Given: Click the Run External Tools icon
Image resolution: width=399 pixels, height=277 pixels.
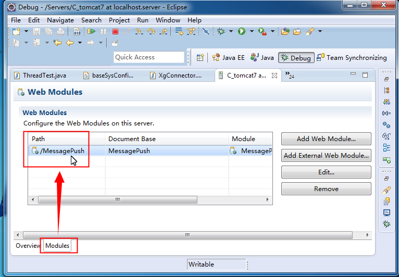Looking at the screenshot, I should tap(263, 32).
